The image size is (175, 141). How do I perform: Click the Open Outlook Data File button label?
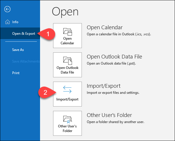67,70
